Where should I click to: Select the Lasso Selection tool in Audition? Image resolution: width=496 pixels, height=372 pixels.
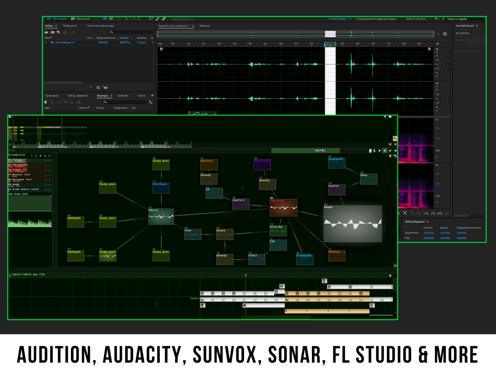[151, 19]
